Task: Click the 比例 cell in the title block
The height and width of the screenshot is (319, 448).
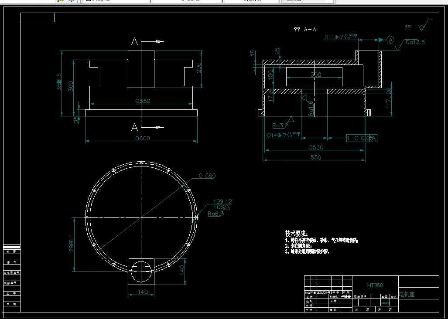Action: (x=393, y=297)
